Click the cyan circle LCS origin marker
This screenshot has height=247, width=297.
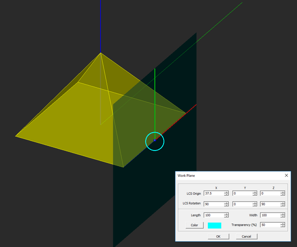click(155, 141)
